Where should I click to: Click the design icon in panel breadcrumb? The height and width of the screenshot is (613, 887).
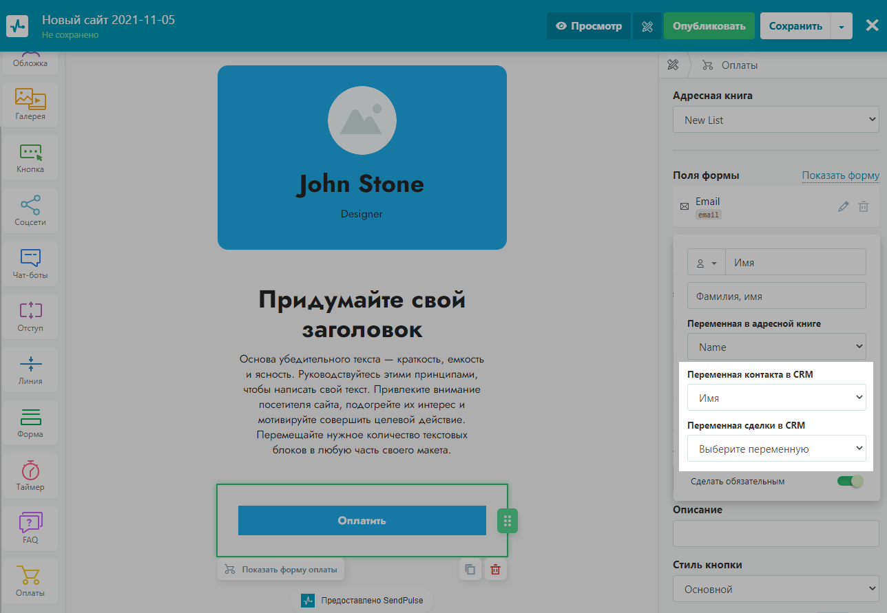point(673,65)
